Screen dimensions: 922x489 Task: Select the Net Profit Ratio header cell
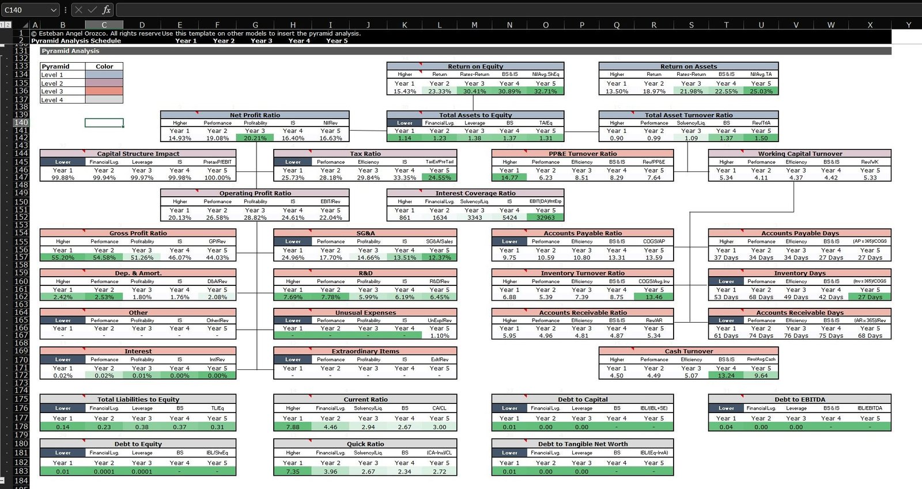tap(255, 115)
